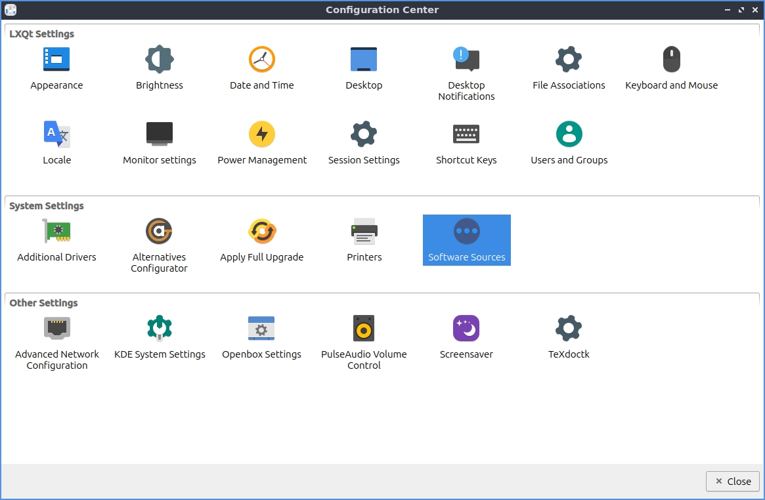
Task: Launch Date and Time configuration
Action: pyautogui.click(x=261, y=60)
